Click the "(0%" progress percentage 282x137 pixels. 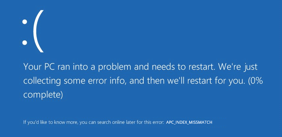click(255, 82)
